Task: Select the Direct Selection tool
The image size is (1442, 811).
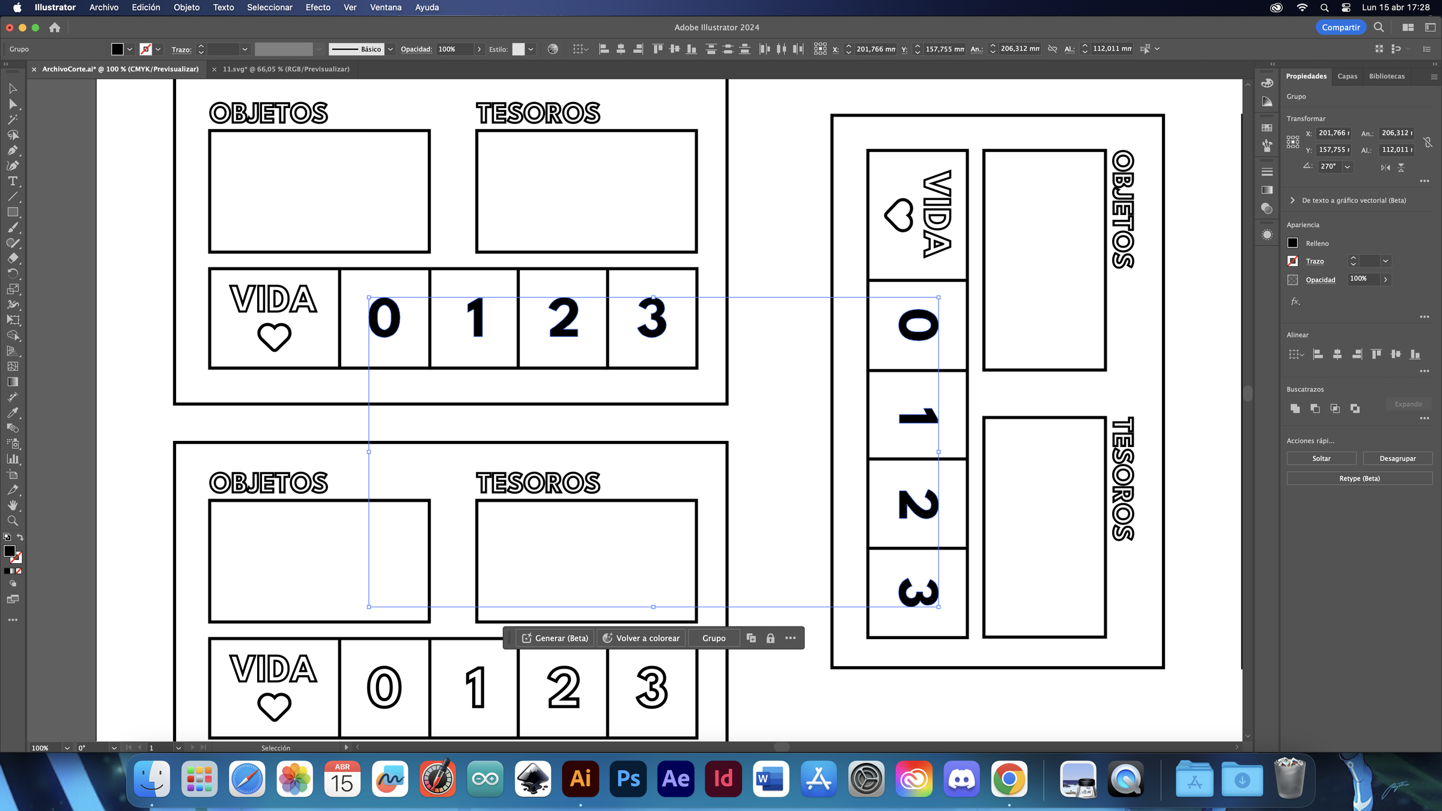Action: [x=13, y=104]
